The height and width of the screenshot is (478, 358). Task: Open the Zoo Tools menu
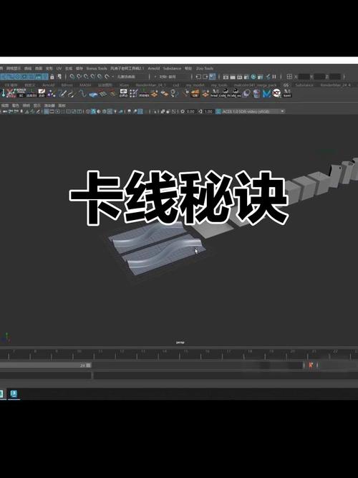(x=205, y=69)
